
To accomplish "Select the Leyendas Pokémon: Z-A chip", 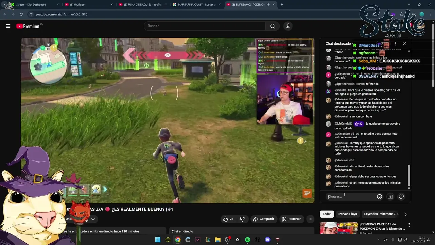I will click(x=381, y=214).
